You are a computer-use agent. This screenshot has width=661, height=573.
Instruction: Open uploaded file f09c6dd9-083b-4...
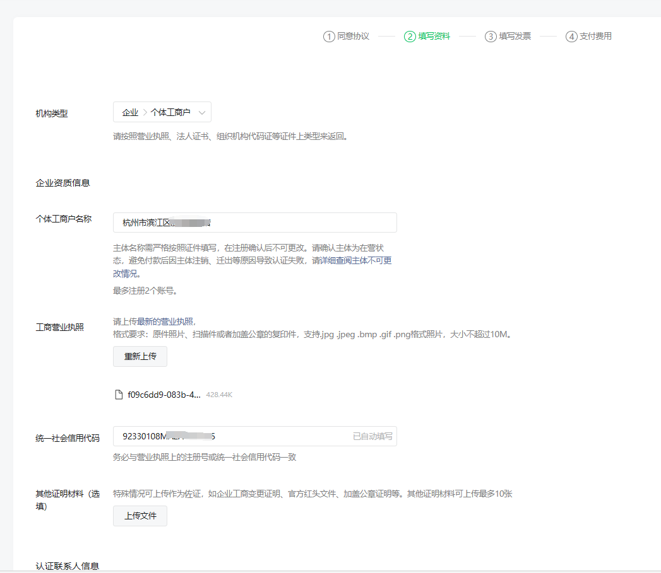(164, 395)
